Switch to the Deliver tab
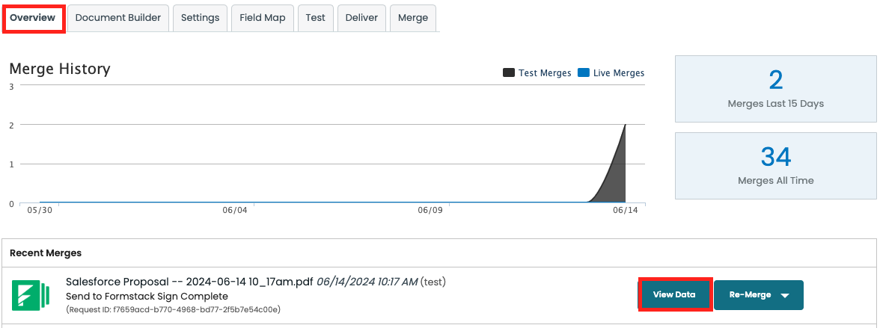The width and height of the screenshot is (880, 328). (361, 18)
